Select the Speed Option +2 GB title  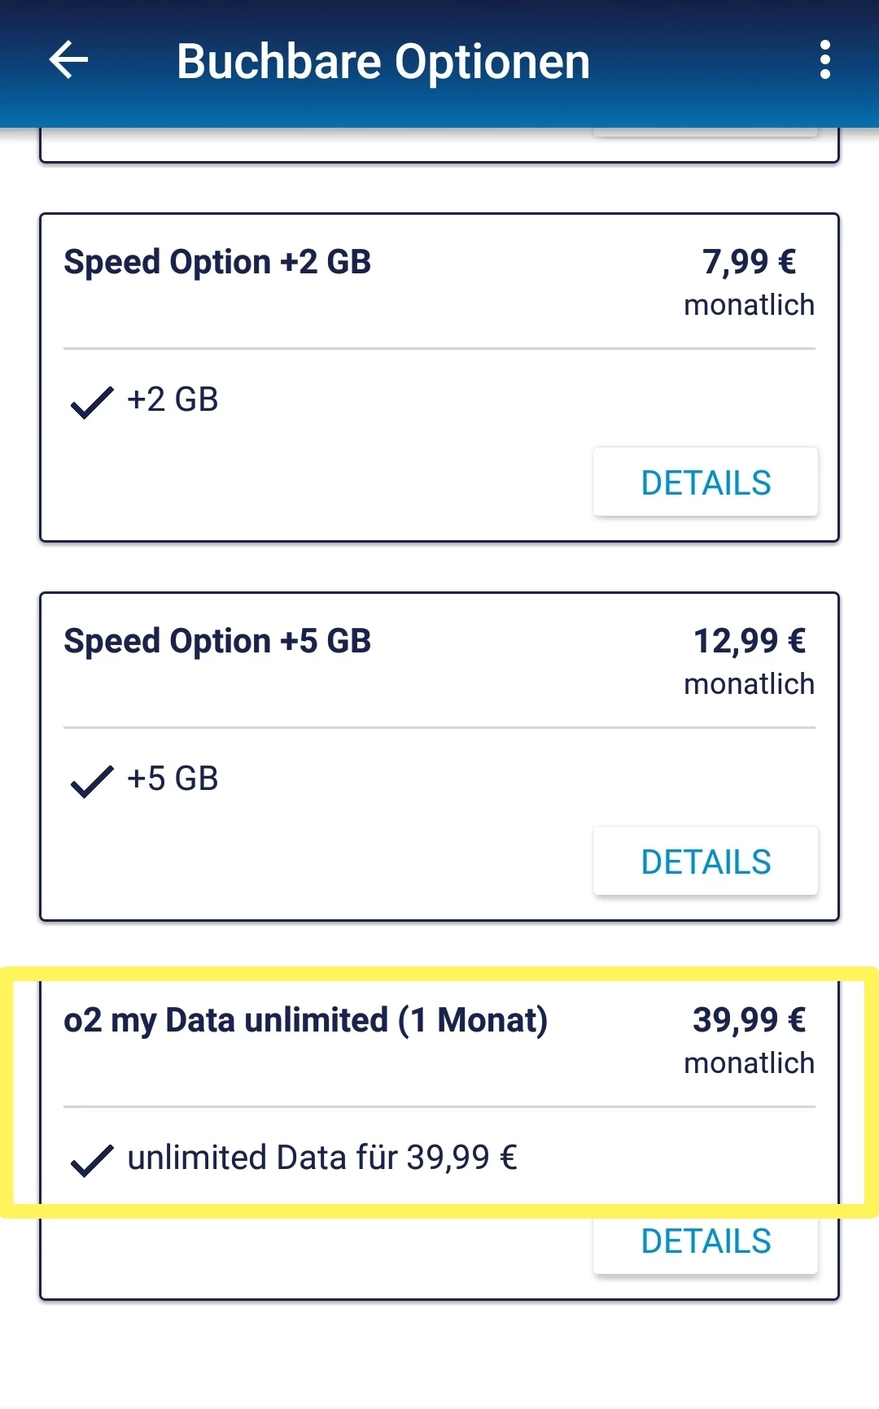217,263
